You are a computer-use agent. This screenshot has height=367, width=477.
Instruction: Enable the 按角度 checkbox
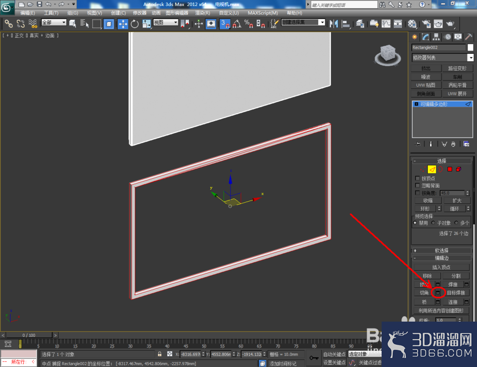point(417,193)
